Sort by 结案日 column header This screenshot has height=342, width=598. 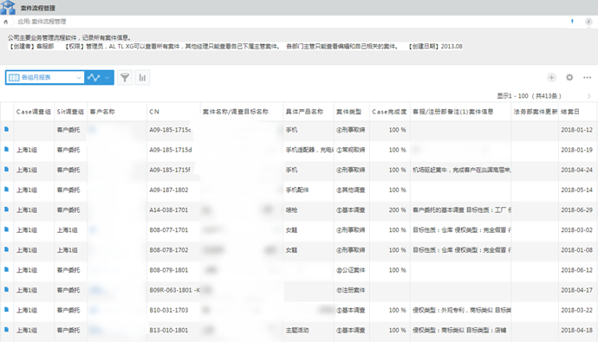pyautogui.click(x=570, y=112)
